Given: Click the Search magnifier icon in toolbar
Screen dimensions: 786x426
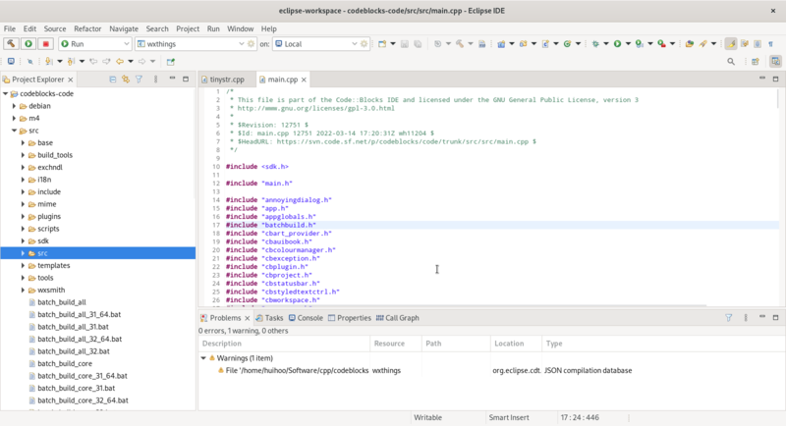Looking at the screenshot, I should (731, 61).
